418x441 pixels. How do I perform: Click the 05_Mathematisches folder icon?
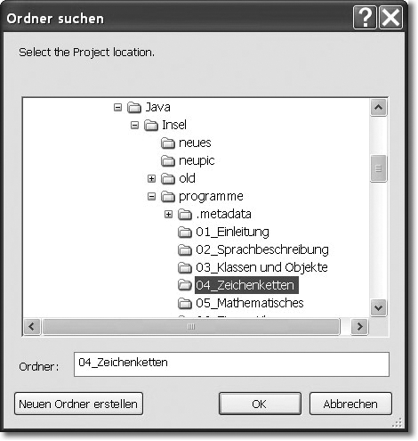[x=185, y=303]
